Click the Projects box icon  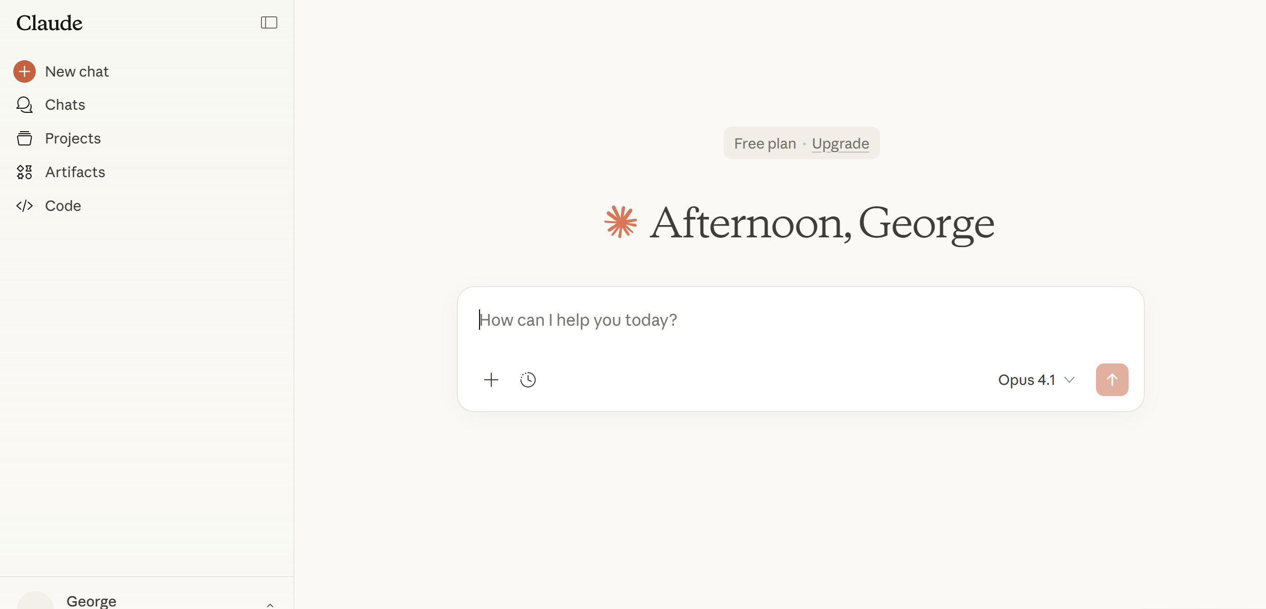tap(25, 138)
